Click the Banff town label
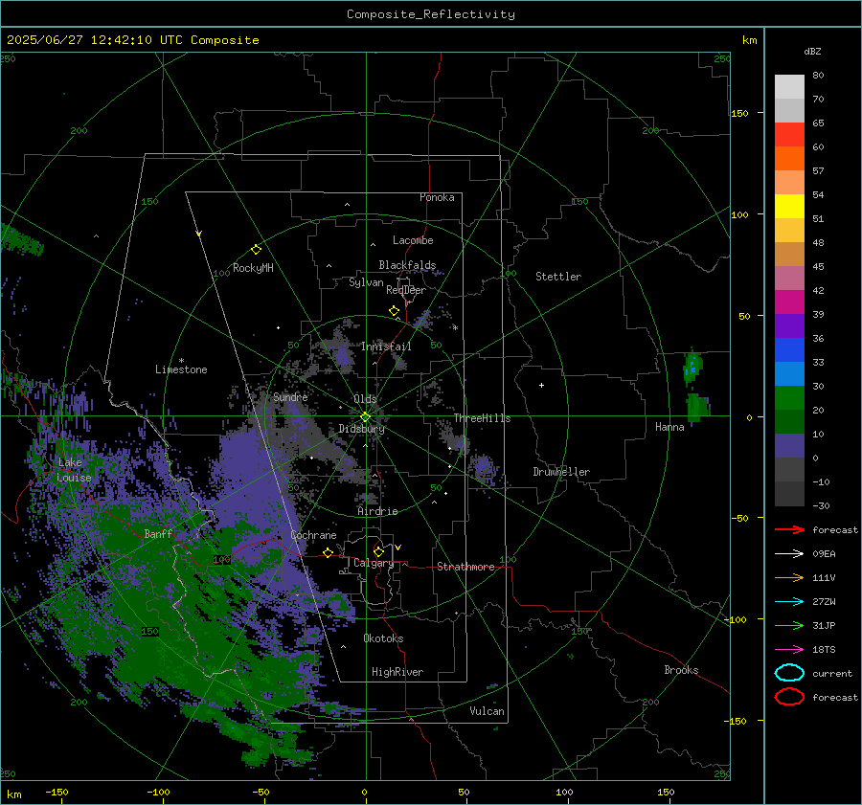 158,533
